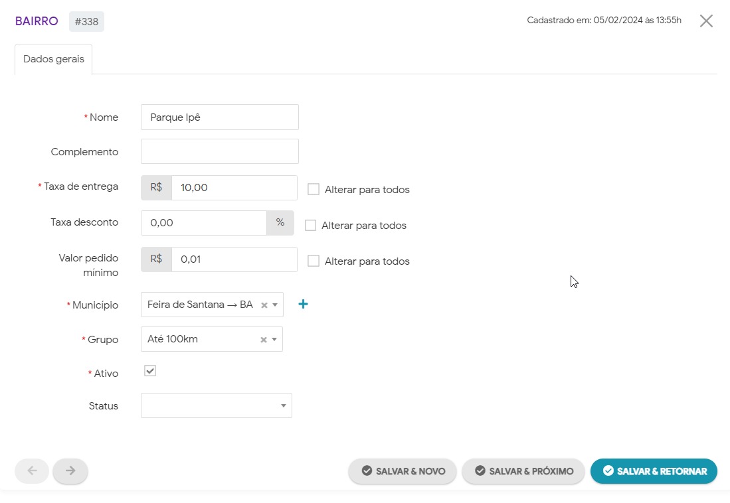
Task: Go to next record with right arrow
Action: coord(70,470)
